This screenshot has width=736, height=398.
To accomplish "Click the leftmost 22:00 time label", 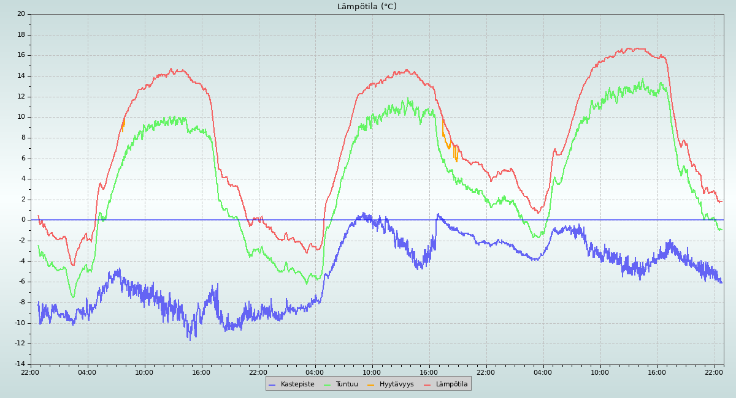I will tap(31, 372).
